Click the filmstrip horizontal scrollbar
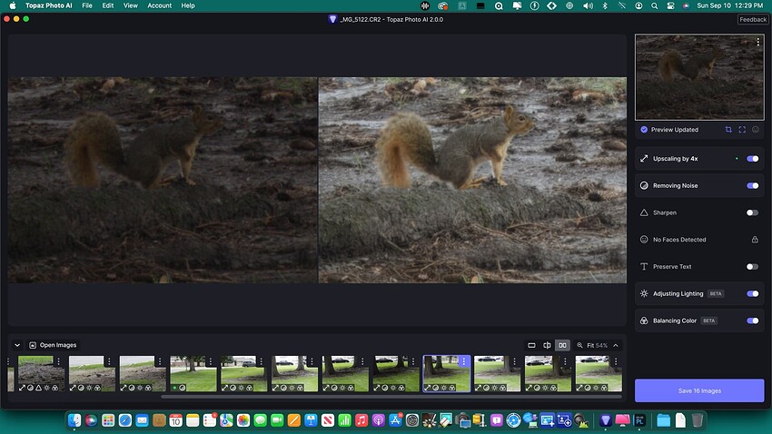772x434 pixels. pos(391,396)
